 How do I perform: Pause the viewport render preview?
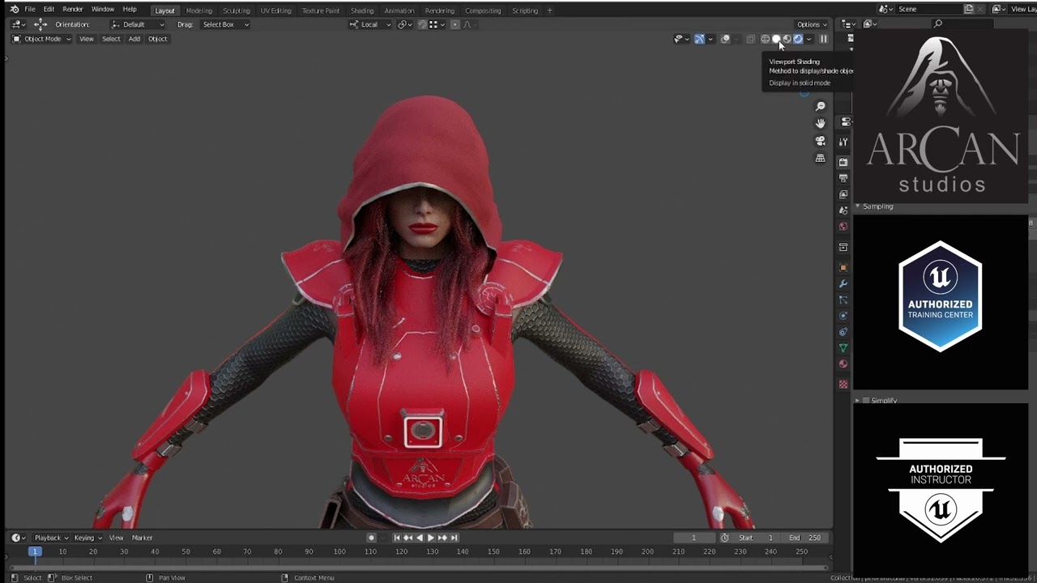click(x=823, y=39)
